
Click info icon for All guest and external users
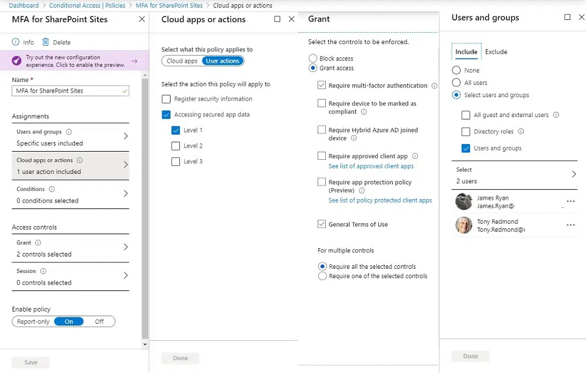(x=556, y=115)
